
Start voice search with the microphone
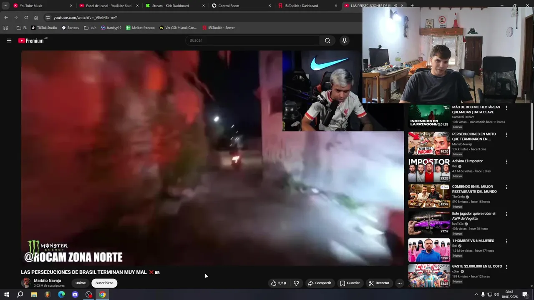pyautogui.click(x=344, y=40)
